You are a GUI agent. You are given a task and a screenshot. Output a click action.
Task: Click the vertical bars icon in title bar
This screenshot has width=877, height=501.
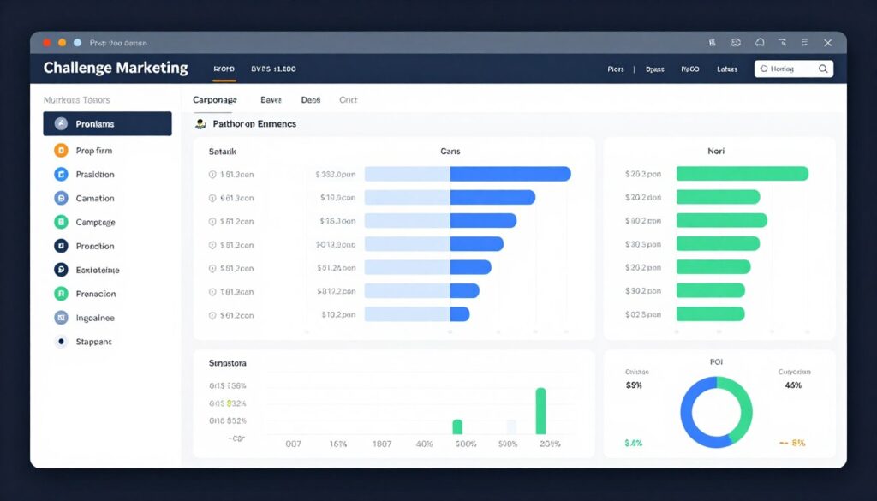713,43
